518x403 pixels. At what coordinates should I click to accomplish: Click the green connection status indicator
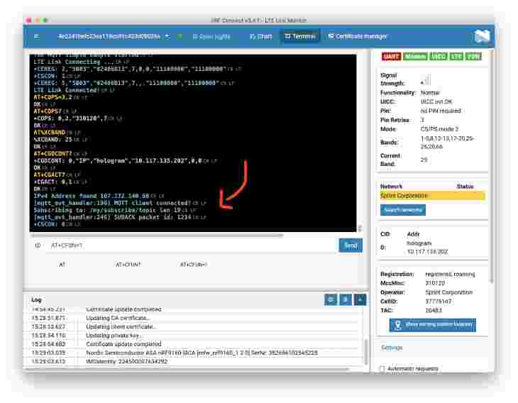pyautogui.click(x=180, y=36)
